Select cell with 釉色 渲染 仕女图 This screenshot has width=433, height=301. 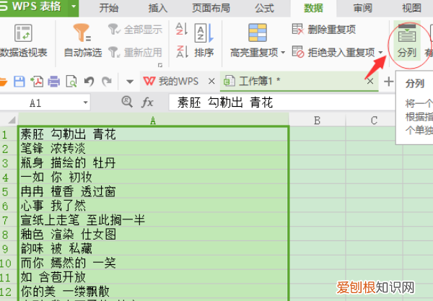pos(153,235)
